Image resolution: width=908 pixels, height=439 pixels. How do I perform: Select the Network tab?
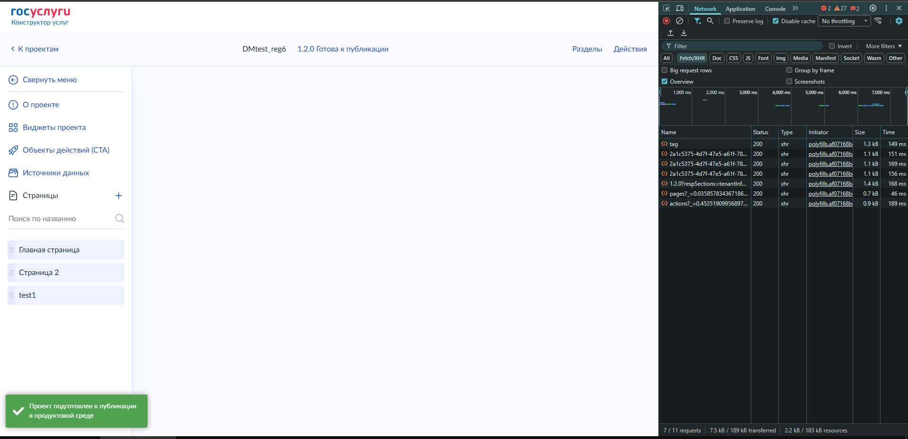(705, 9)
